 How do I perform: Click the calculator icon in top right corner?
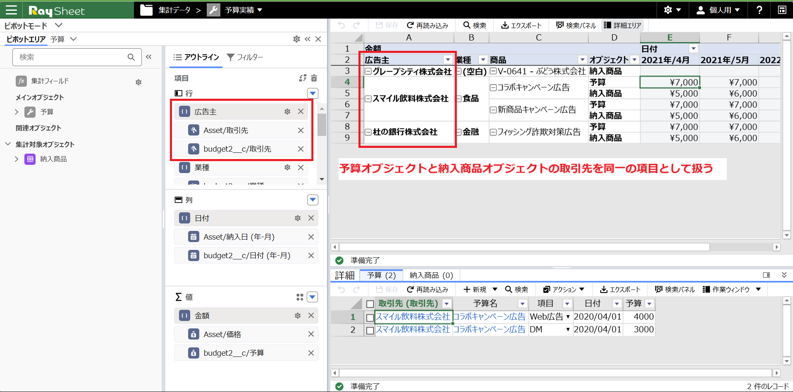(x=782, y=10)
